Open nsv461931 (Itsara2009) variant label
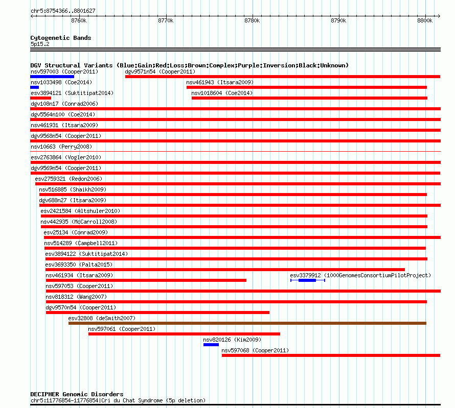The width and height of the screenshot is (455, 408). point(64,125)
